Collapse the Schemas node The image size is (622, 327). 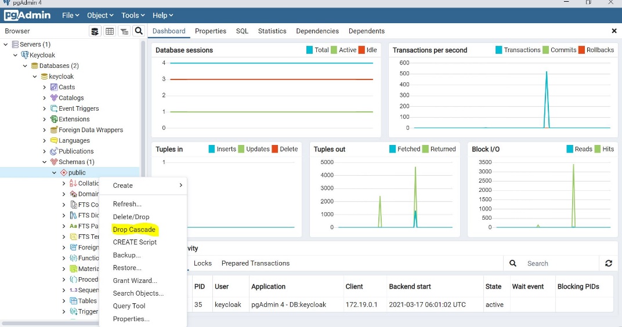click(45, 162)
